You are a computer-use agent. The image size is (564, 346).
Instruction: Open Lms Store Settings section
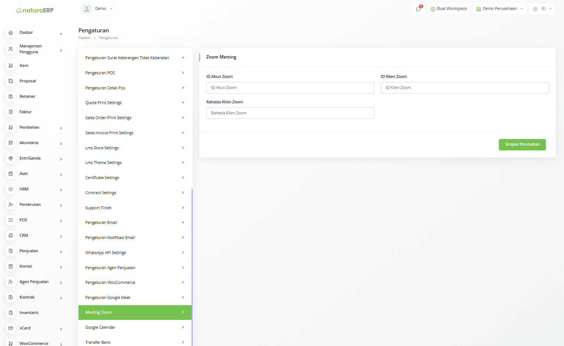click(135, 148)
